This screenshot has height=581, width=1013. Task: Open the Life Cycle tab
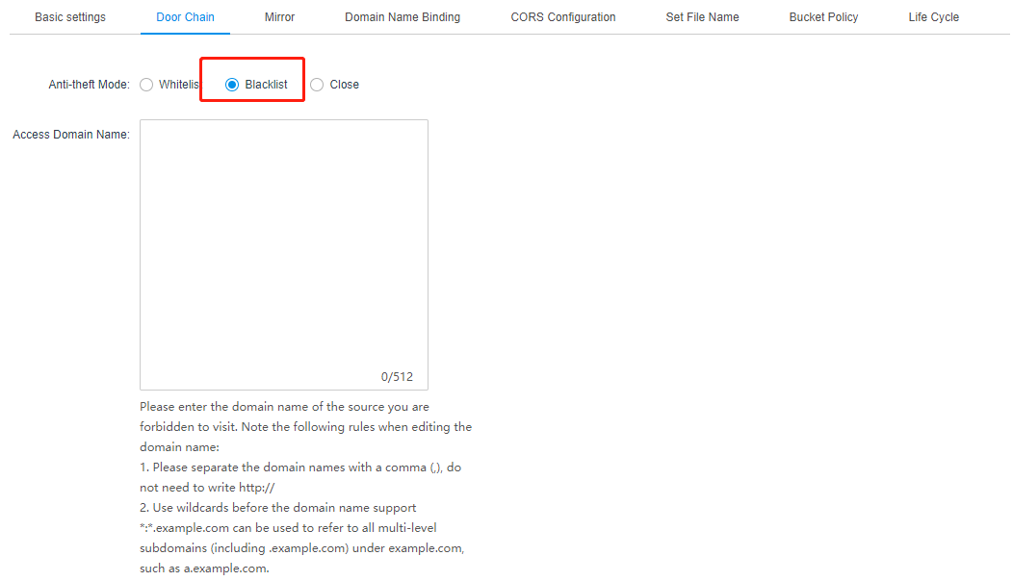[x=933, y=16]
